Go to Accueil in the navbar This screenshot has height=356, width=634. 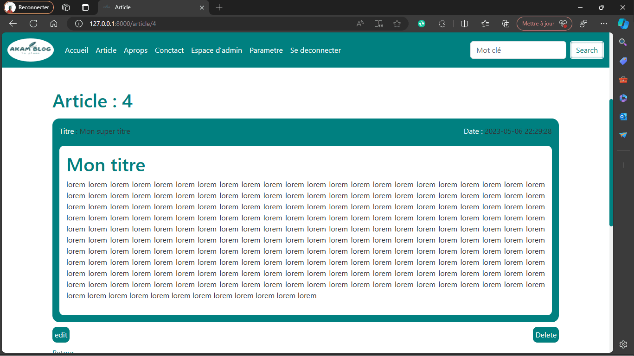point(77,50)
